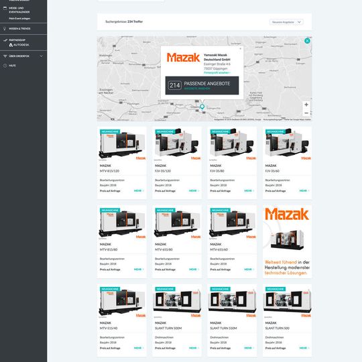Click the handshake Partnership icon
Screen dimensions: 362x362
[5, 40]
